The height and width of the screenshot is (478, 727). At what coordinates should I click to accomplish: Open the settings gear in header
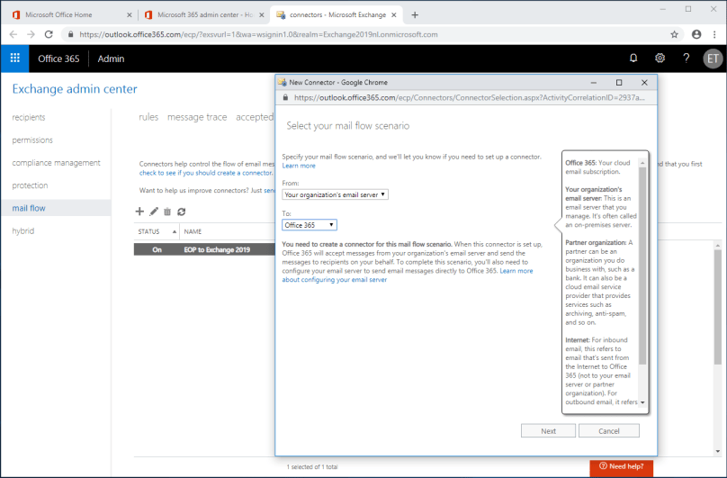660,59
